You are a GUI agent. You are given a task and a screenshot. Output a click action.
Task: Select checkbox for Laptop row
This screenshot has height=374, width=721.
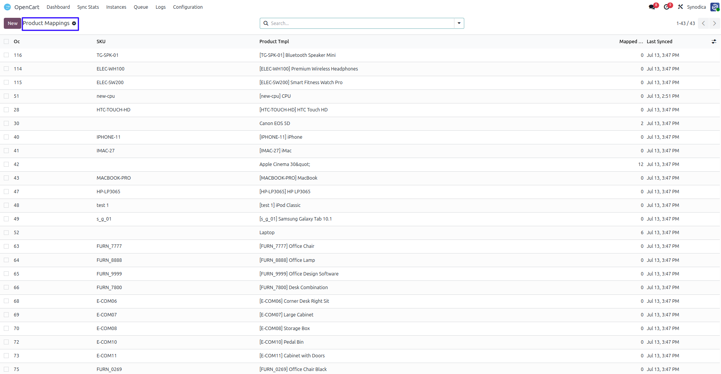(6, 233)
